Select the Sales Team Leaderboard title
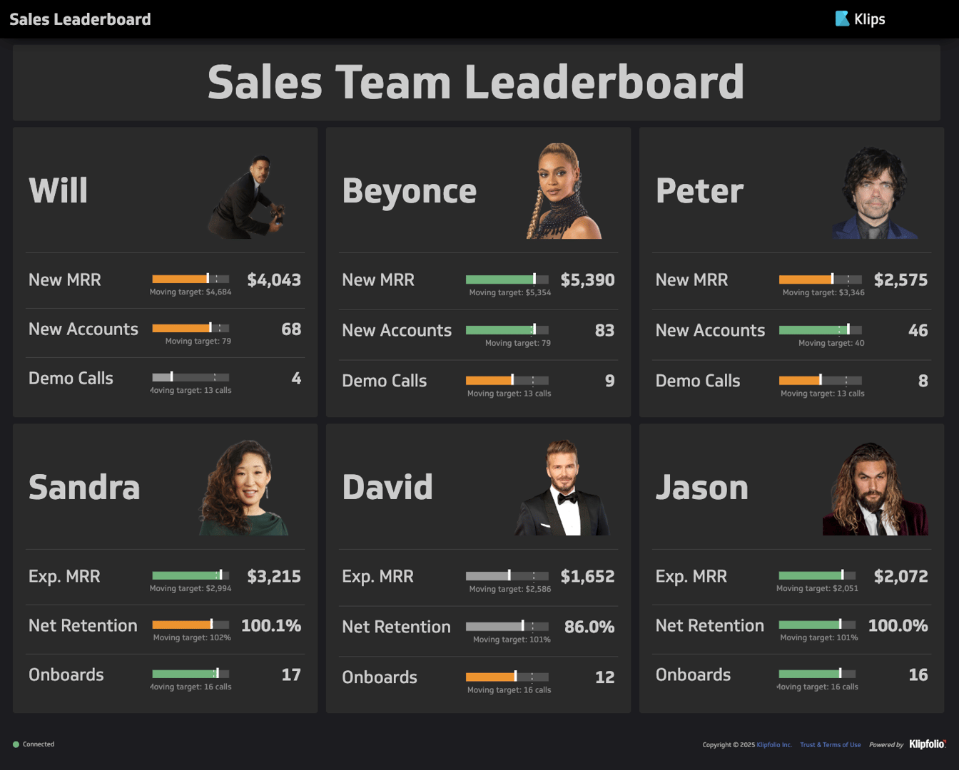 475,83
